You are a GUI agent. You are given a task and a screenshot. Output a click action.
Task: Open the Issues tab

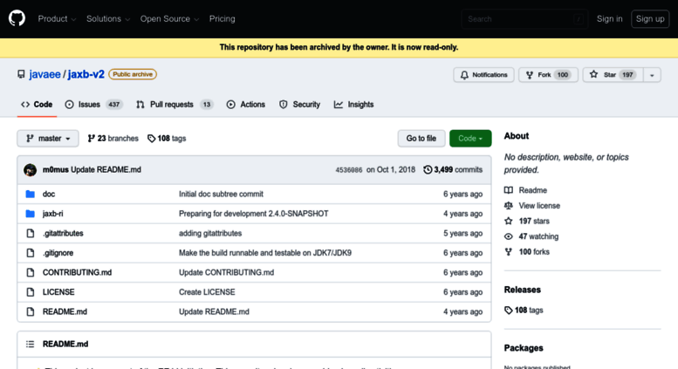(94, 105)
